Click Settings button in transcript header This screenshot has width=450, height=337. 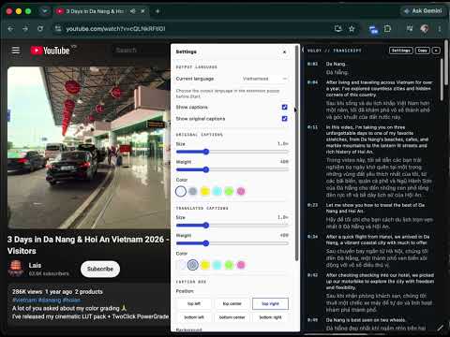pyautogui.click(x=401, y=51)
